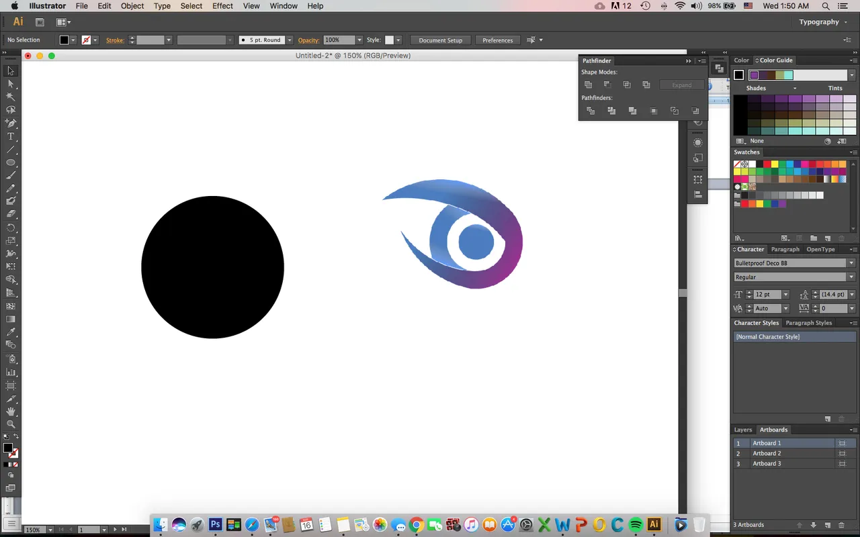Select the Paintbrush tool

[11, 176]
